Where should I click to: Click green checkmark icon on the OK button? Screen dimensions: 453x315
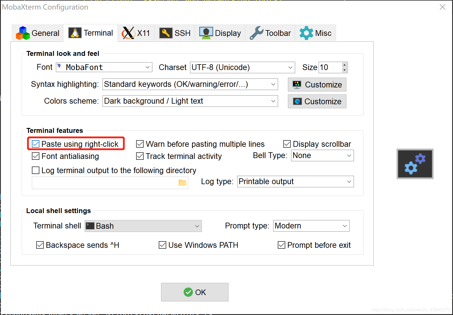[188, 292]
